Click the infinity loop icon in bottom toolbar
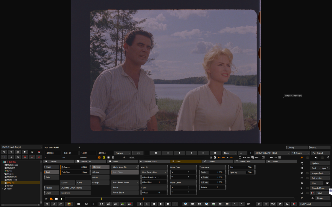This screenshot has width=332, height=207. pos(199,204)
